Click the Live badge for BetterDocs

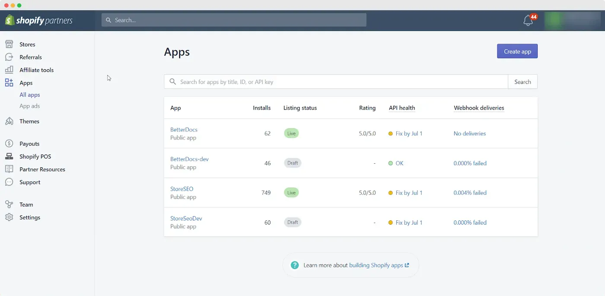point(291,134)
